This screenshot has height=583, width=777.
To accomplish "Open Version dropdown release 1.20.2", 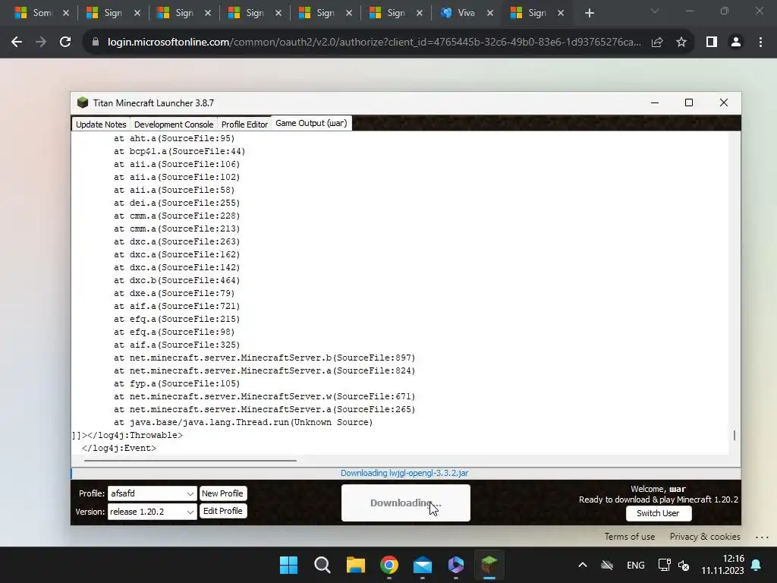I will [152, 512].
